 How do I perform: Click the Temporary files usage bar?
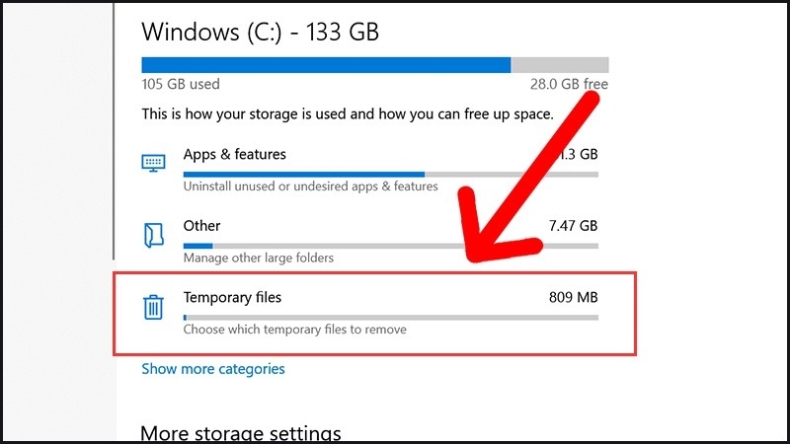click(390, 317)
